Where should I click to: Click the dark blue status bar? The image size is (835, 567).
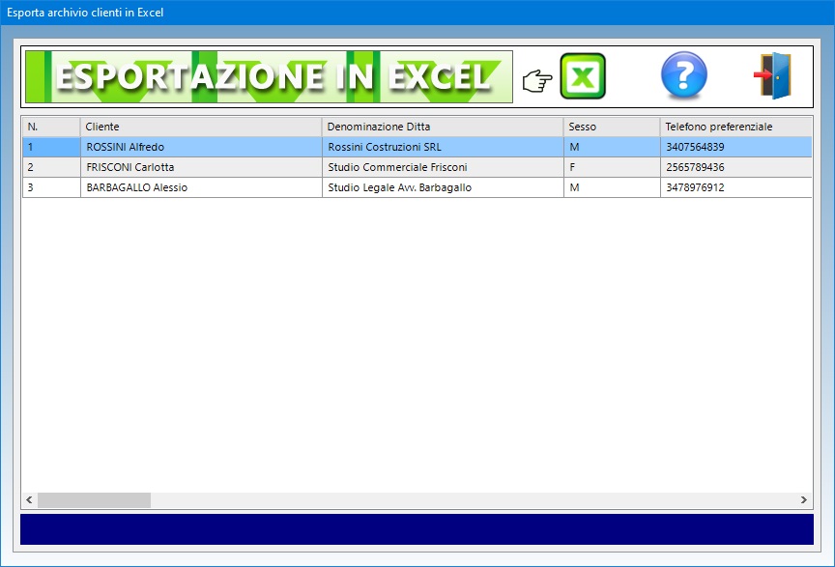click(x=417, y=529)
